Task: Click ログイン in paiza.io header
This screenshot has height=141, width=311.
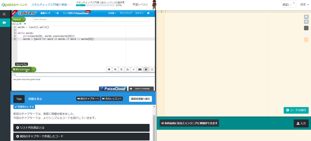Action: point(139,13)
